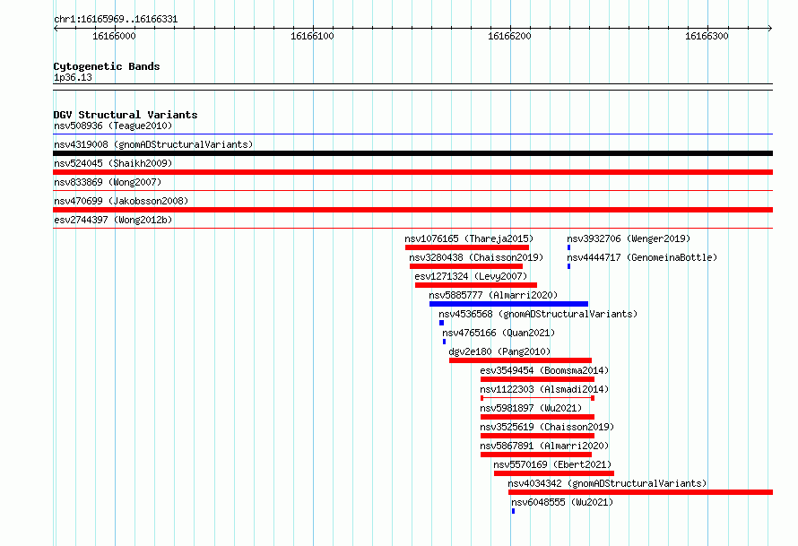
Task: Click the nsv4444717 (GenomeinaBottle) label
Action: click(642, 257)
